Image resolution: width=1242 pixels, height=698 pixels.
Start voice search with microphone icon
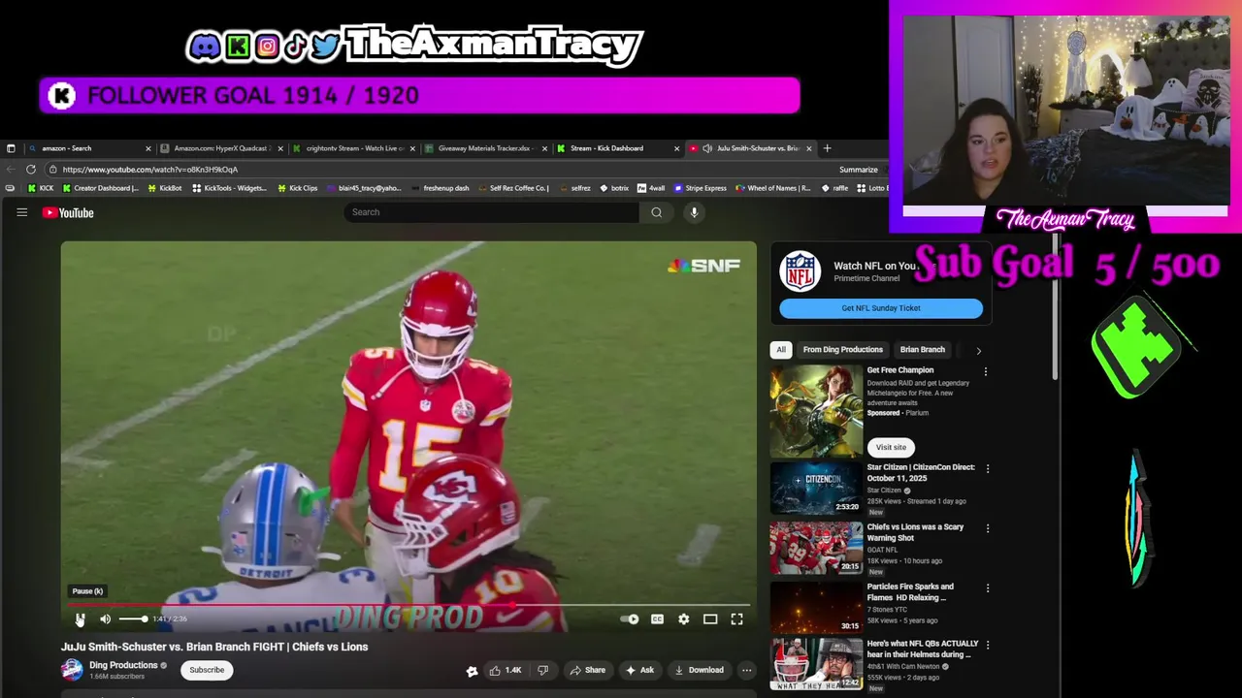click(x=694, y=212)
